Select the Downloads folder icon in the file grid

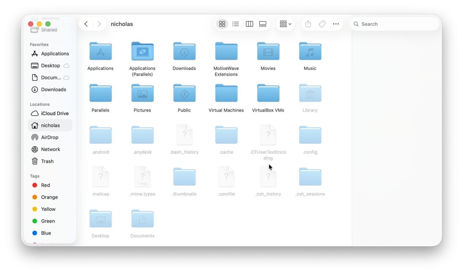(184, 51)
